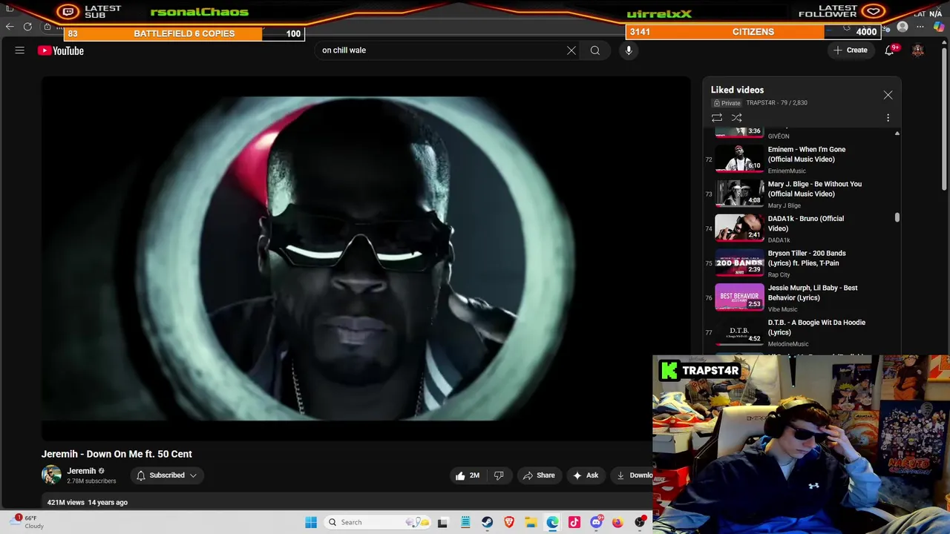The width and height of the screenshot is (950, 534).
Task: Like the video (2M thumbs up)
Action: click(x=468, y=475)
